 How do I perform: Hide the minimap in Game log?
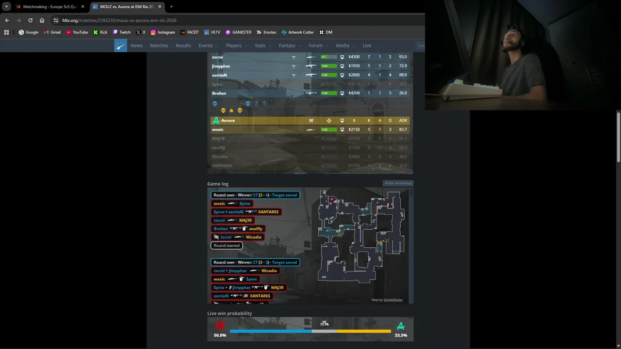pyautogui.click(x=398, y=183)
